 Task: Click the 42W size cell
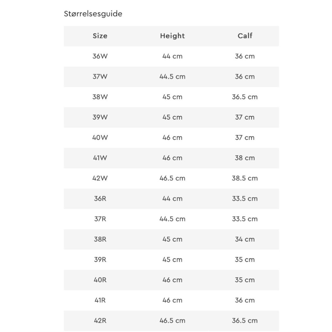(100, 178)
